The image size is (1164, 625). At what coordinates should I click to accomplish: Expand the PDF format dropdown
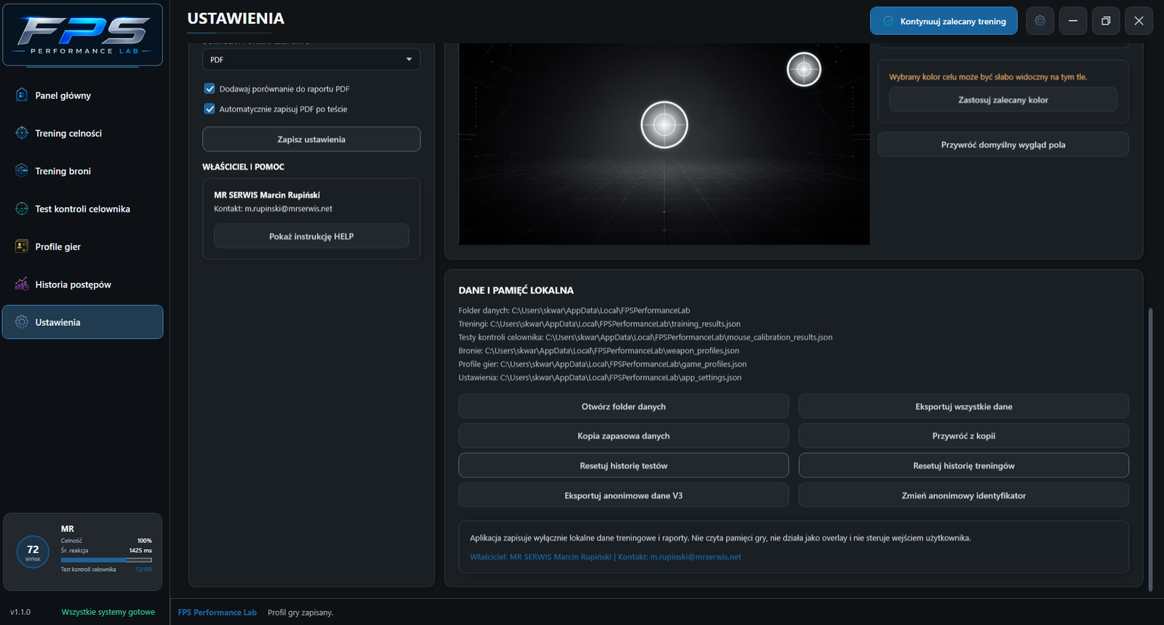[311, 60]
